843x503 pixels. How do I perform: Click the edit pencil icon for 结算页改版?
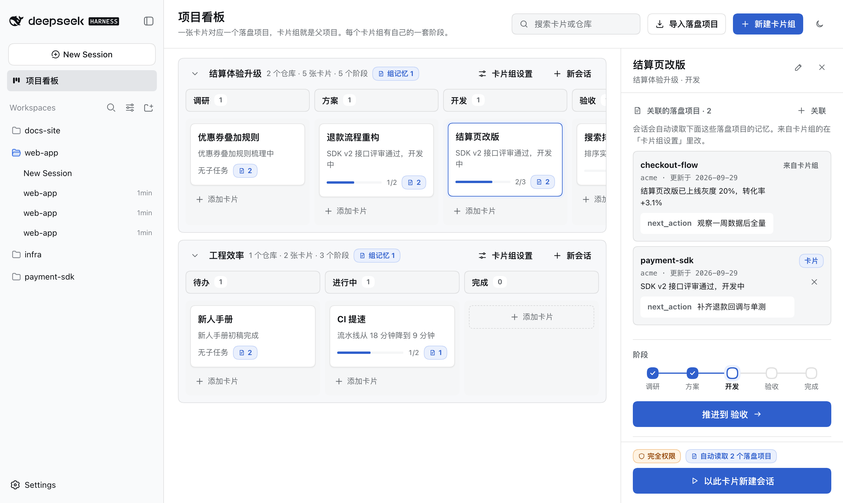[x=798, y=68]
